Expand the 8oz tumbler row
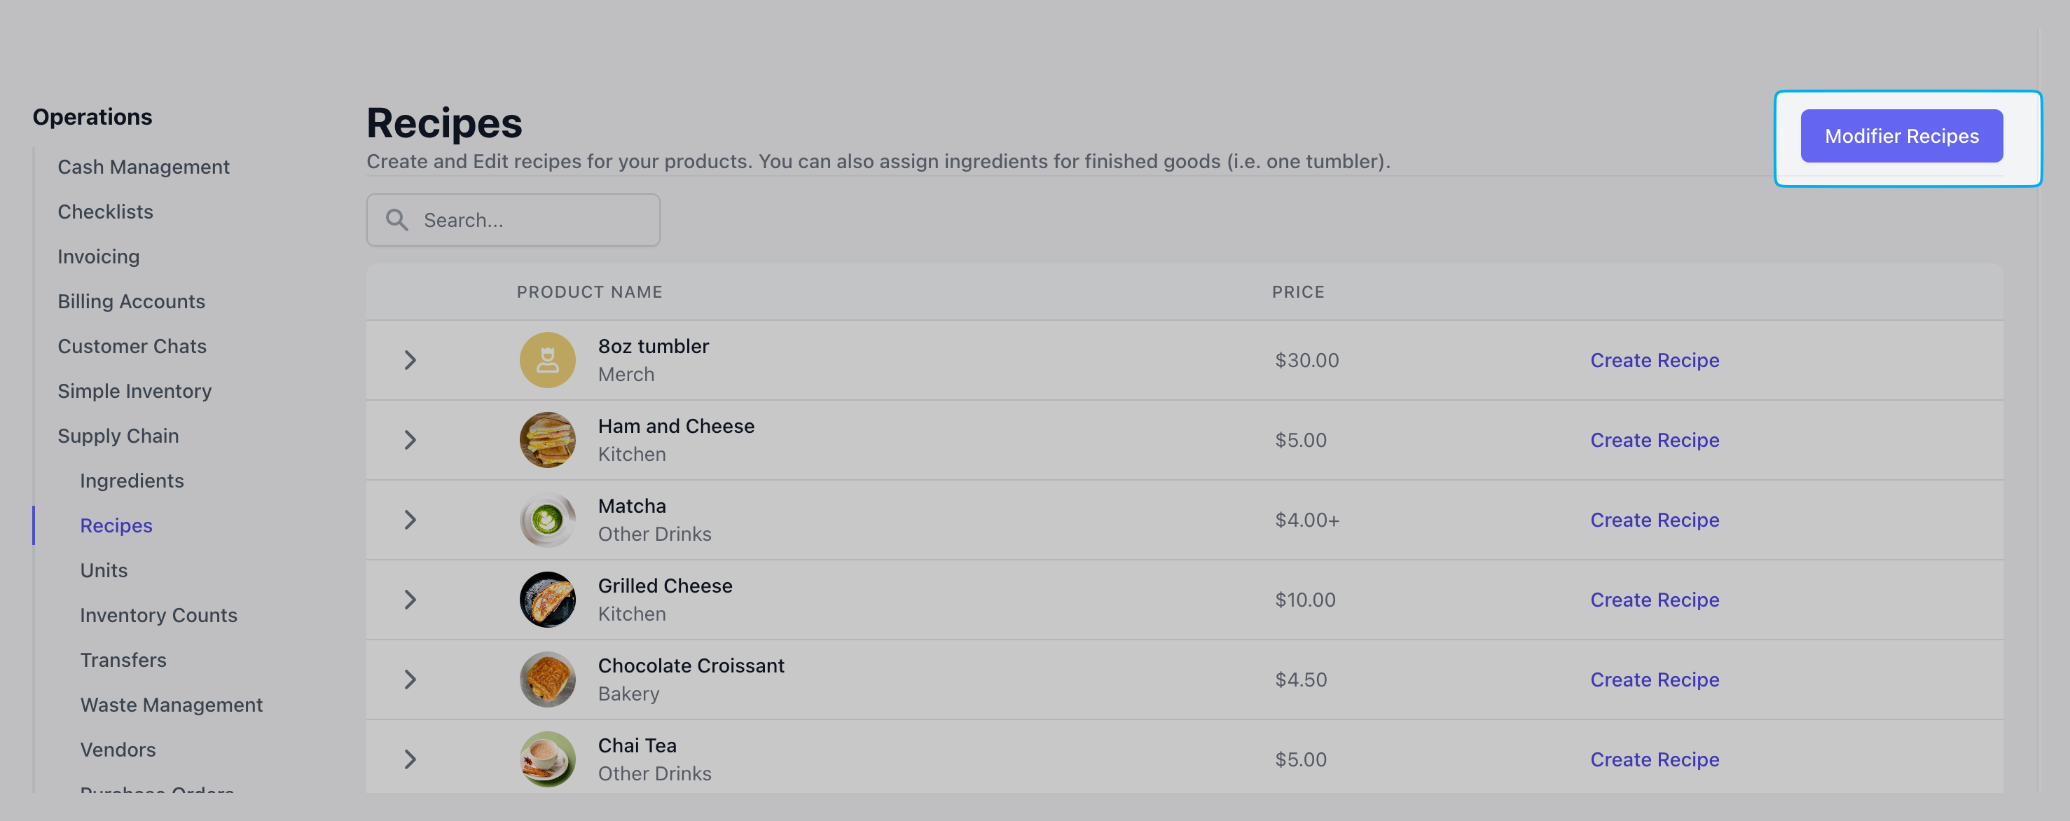The height and width of the screenshot is (821, 2070). click(x=410, y=360)
